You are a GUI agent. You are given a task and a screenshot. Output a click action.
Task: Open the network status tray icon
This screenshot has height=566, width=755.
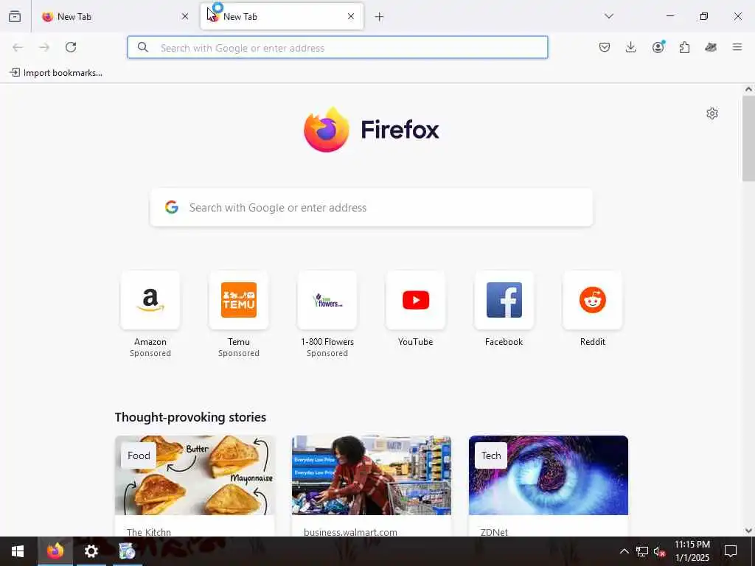(x=642, y=551)
